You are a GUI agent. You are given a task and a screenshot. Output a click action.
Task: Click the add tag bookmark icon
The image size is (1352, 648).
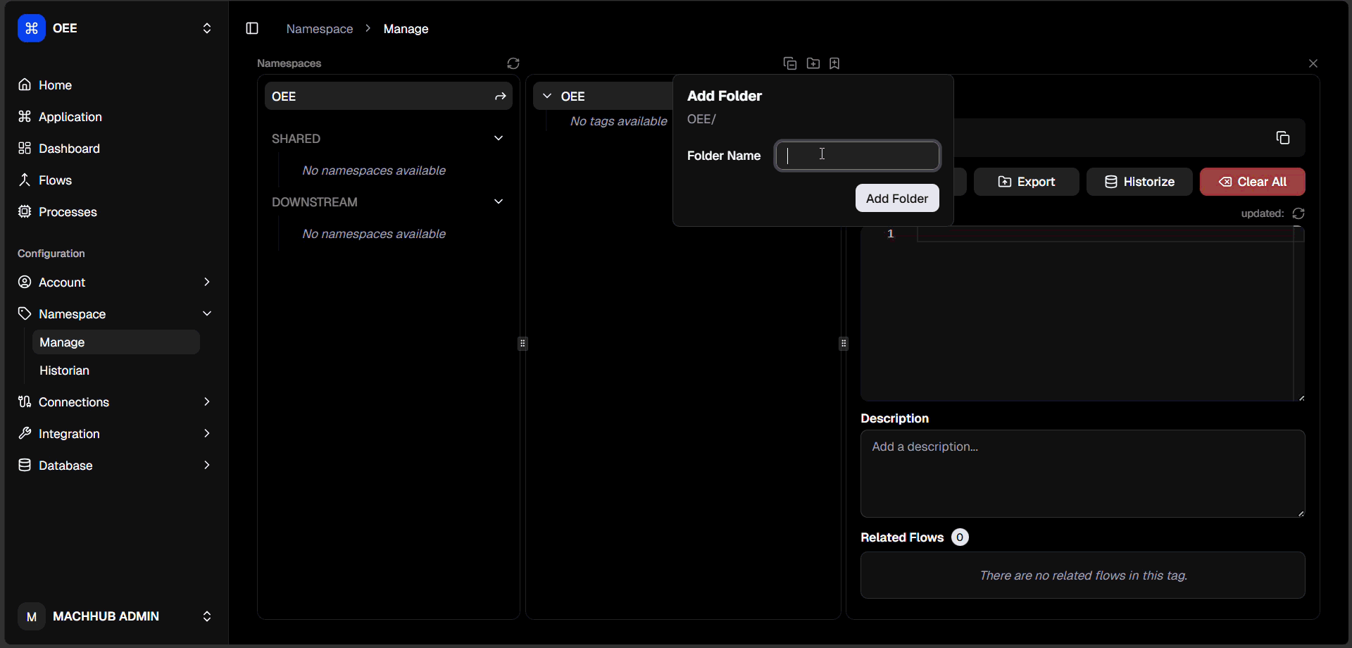(x=834, y=63)
